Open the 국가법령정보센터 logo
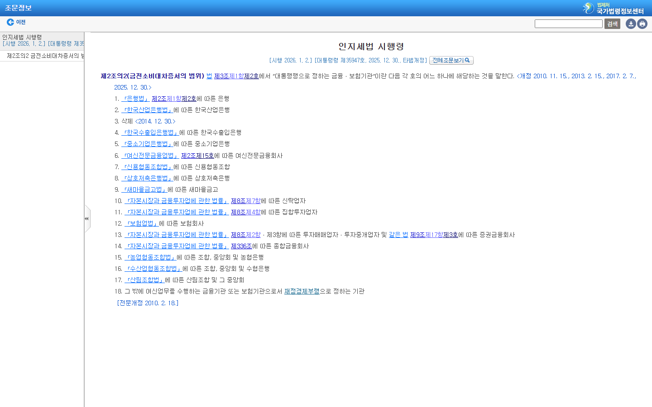Viewport: 652px width, 407px height. (x=614, y=8)
